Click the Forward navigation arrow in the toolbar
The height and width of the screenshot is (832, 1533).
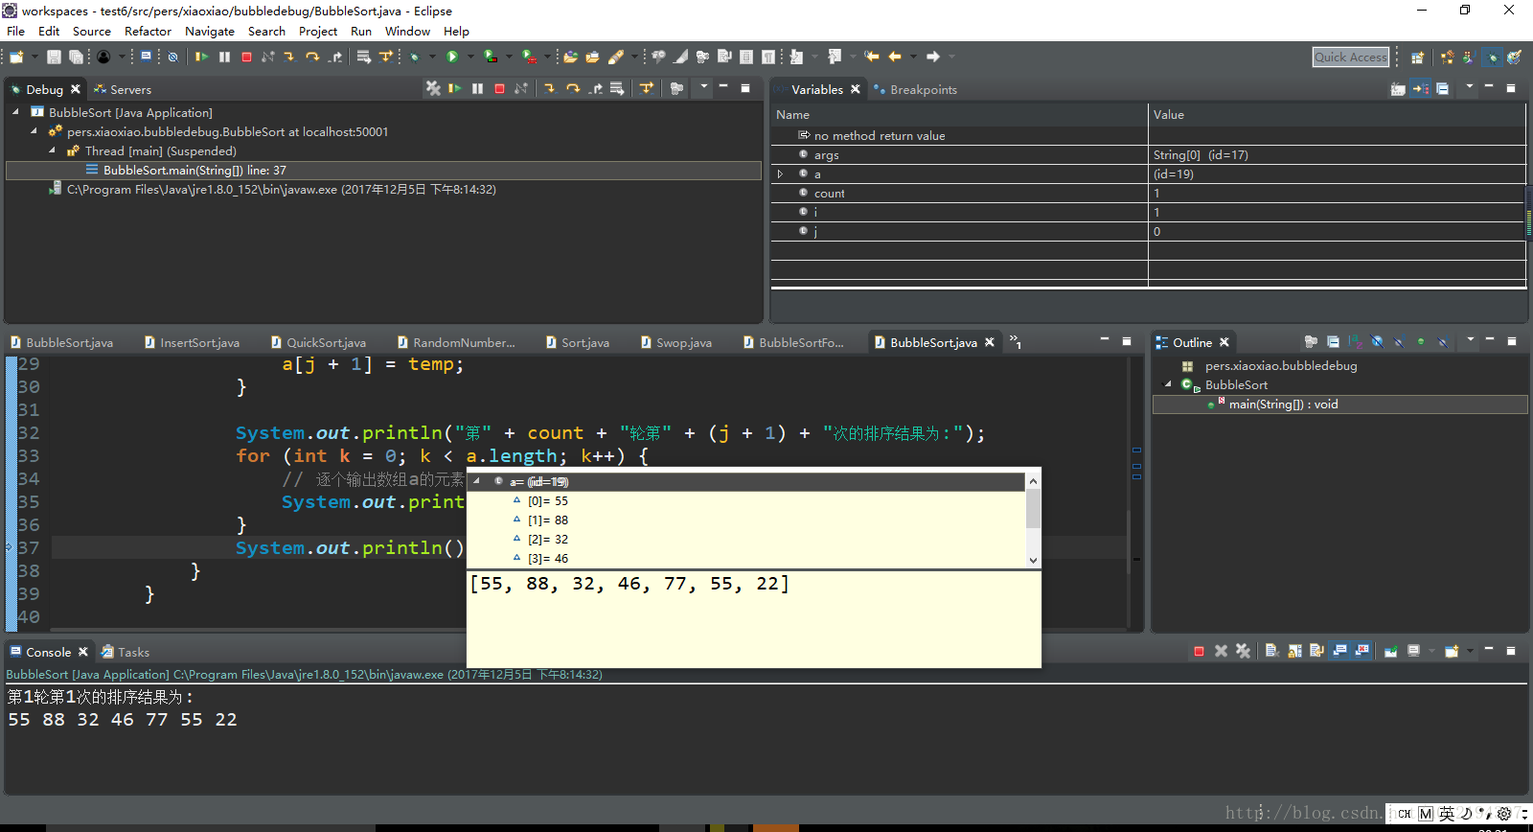point(933,57)
